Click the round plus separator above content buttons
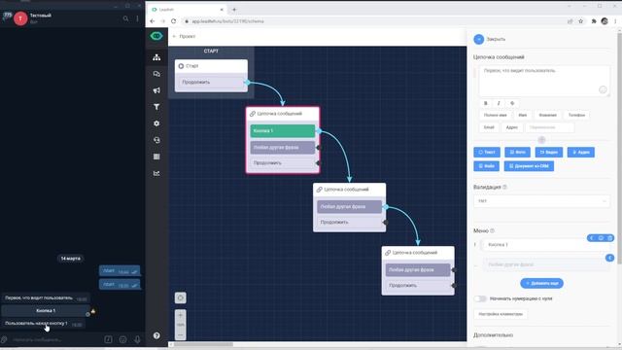 [541, 140]
